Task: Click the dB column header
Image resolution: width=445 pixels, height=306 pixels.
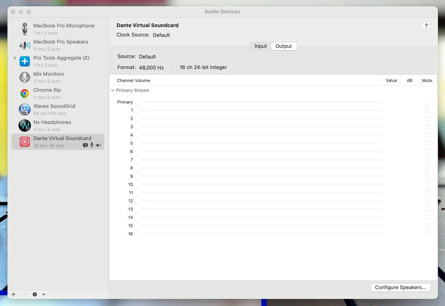Action: coord(409,80)
